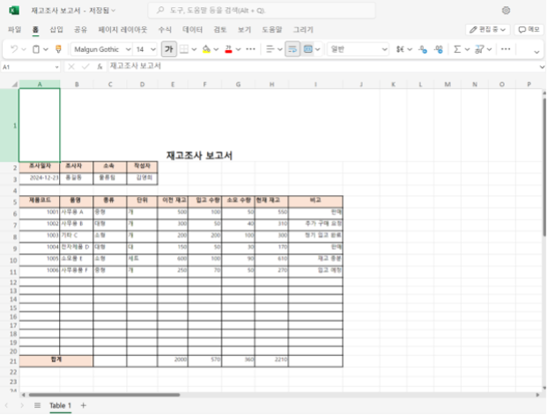This screenshot has width=548, height=415.
Task: Select row 21 header
Action: (13, 361)
